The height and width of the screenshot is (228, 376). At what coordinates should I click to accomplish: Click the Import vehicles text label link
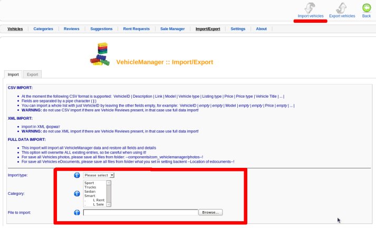coord(311,16)
